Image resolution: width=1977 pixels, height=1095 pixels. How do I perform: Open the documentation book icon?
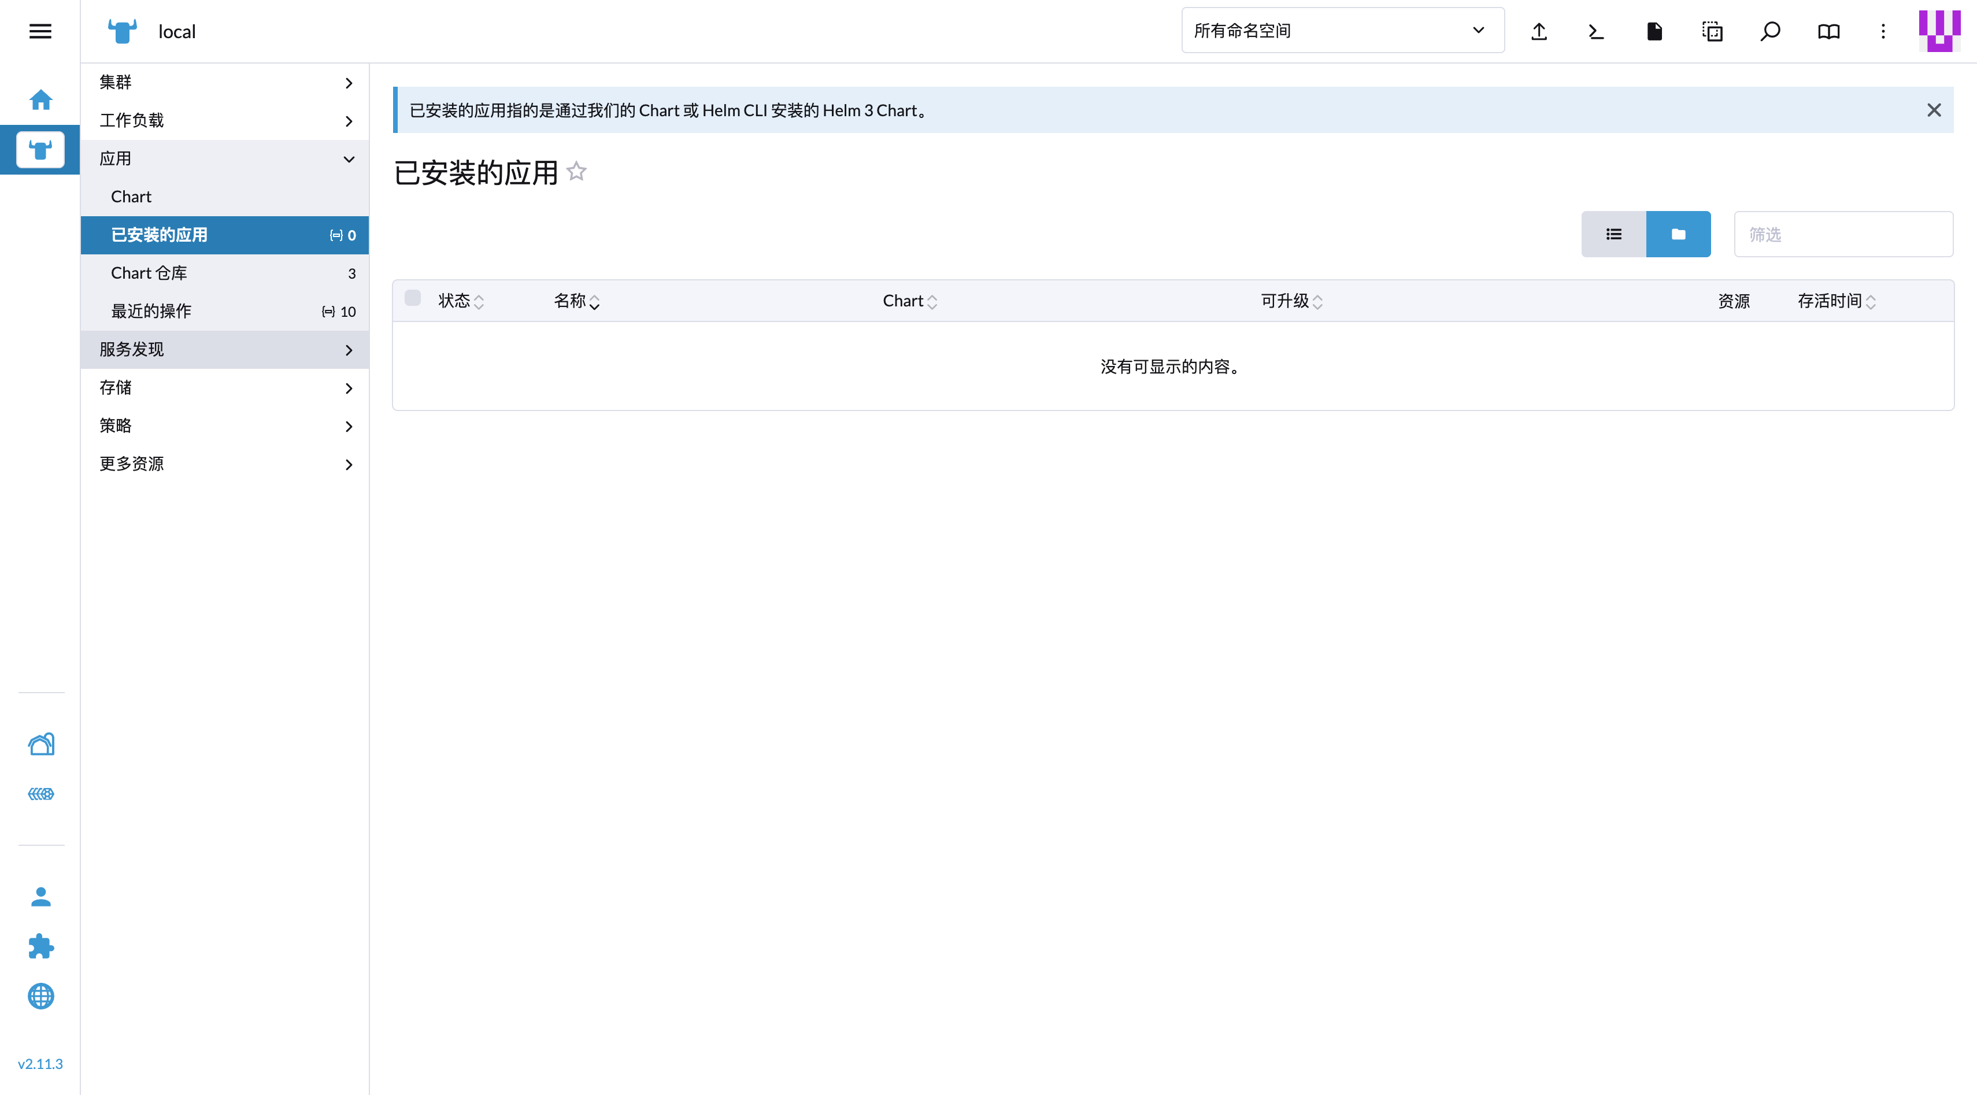pos(1828,31)
